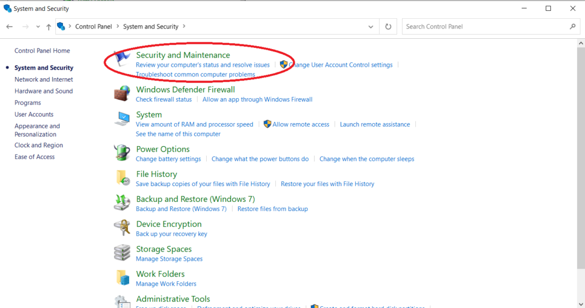Click the System and Security title bar icon
Viewport: 585px width, 308px height.
point(7,8)
